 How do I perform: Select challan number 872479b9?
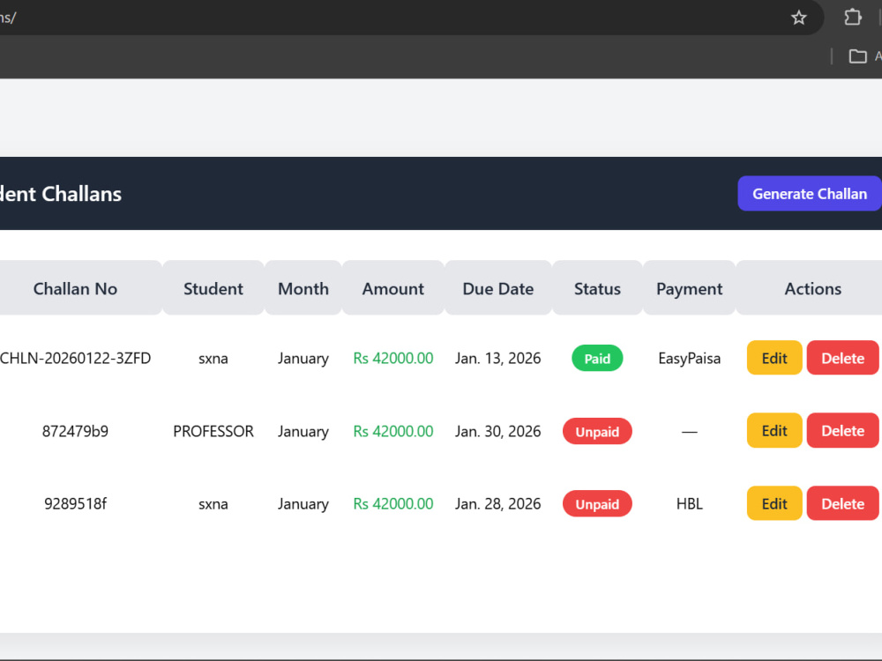tap(75, 431)
